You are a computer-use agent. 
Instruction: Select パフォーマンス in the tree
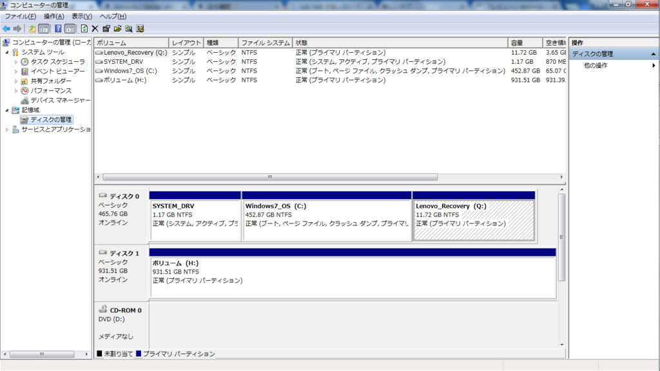tap(51, 91)
